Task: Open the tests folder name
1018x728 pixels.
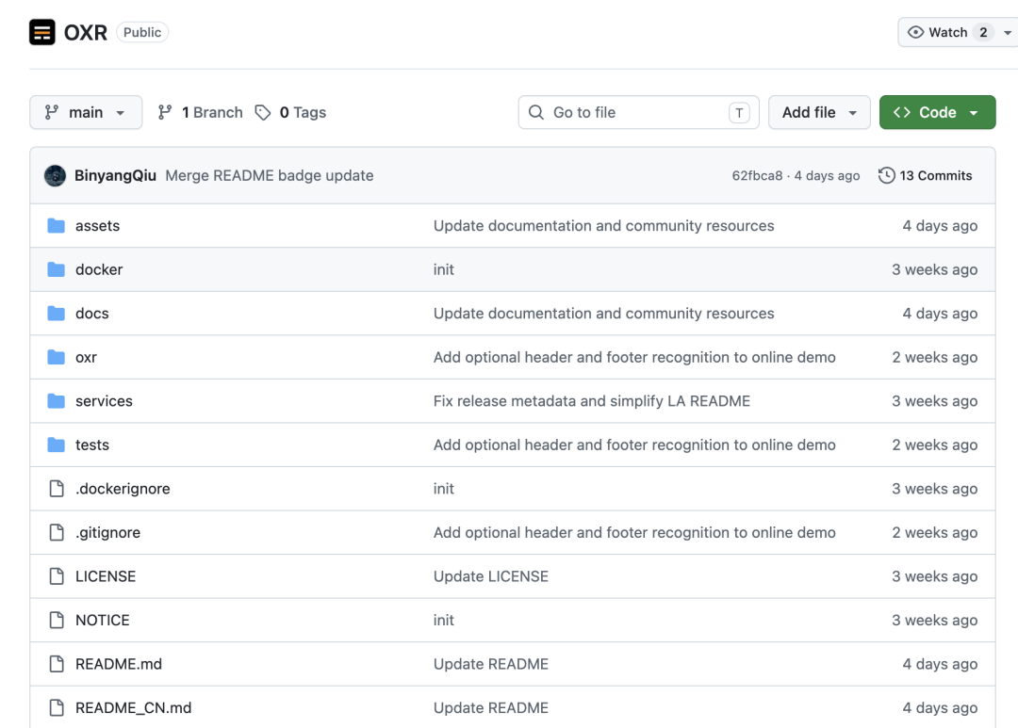Action: [92, 445]
